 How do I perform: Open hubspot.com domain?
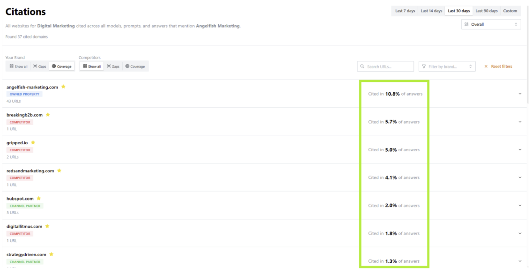pyautogui.click(x=20, y=199)
